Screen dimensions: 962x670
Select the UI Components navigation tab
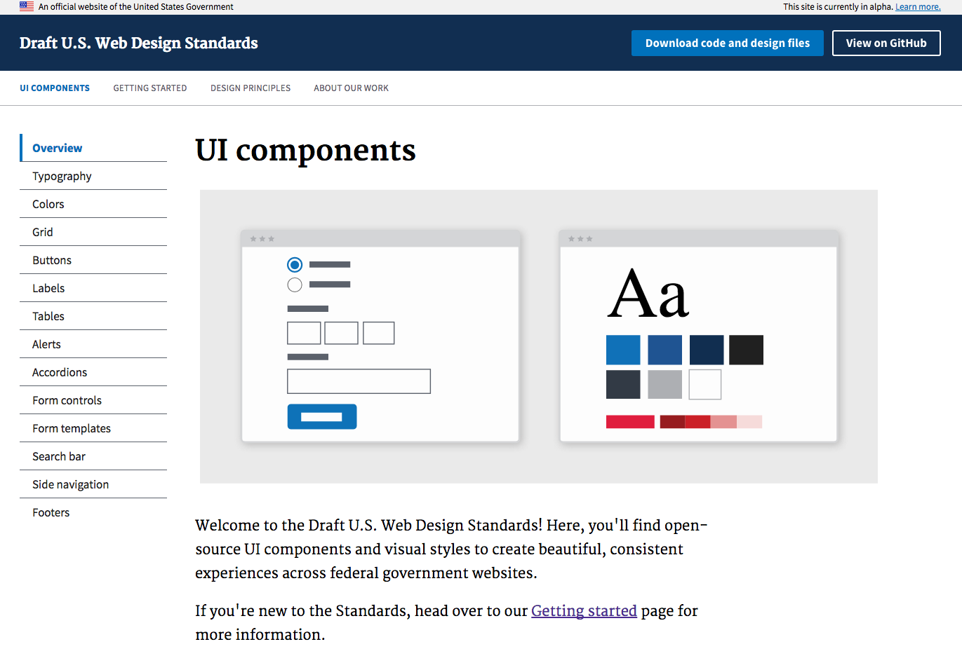coord(55,88)
